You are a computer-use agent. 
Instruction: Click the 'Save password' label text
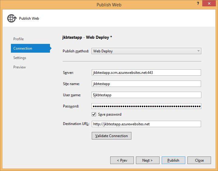pyautogui.click(x=110, y=114)
